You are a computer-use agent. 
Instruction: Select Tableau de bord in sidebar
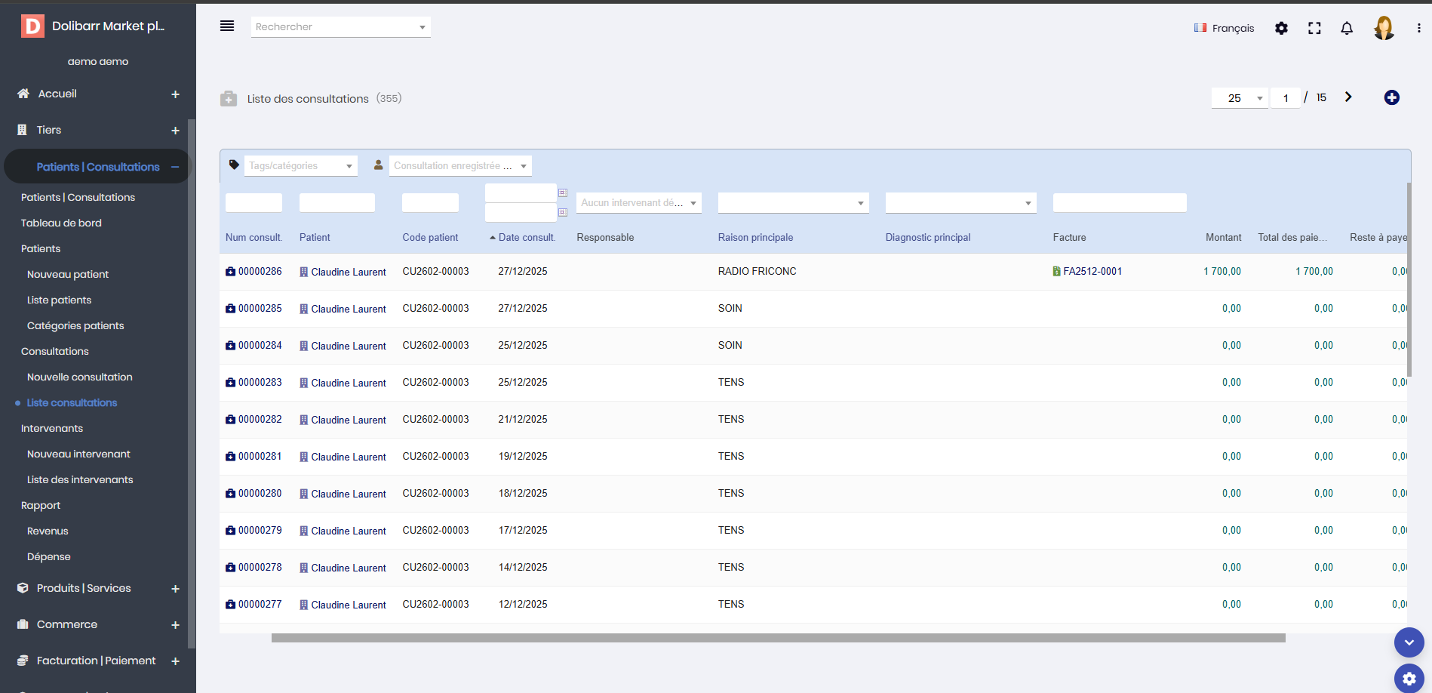[x=61, y=223]
